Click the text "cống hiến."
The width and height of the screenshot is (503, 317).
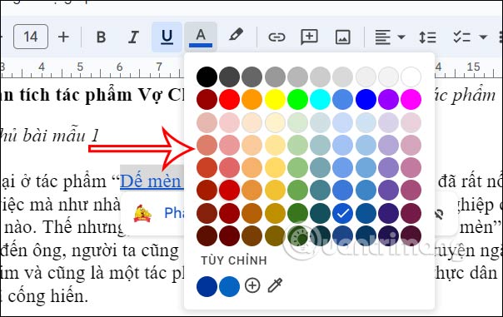[x=48, y=296]
